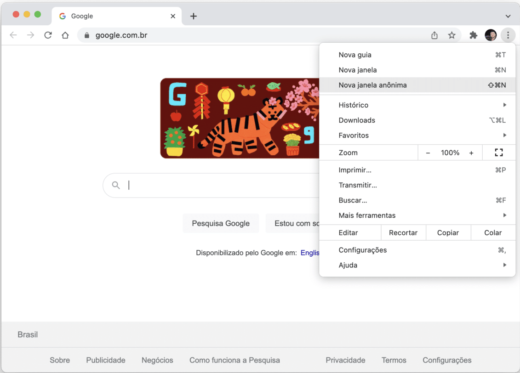Screen dimensions: 520x373
Task: Expand the Favoritos submenu
Action: [417, 135]
